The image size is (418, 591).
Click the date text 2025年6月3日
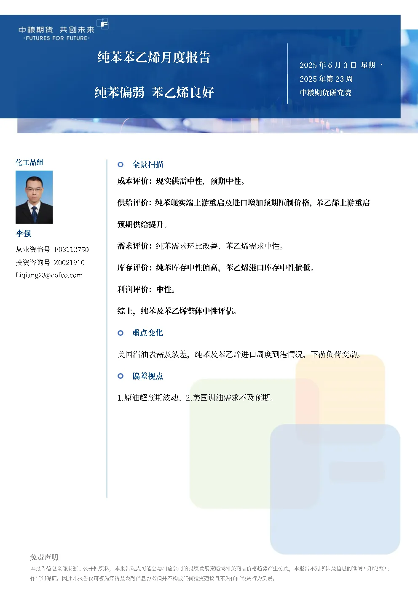coord(328,65)
